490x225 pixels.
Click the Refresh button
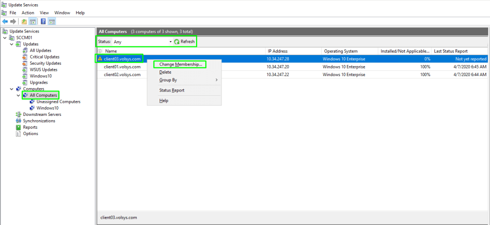click(x=185, y=42)
